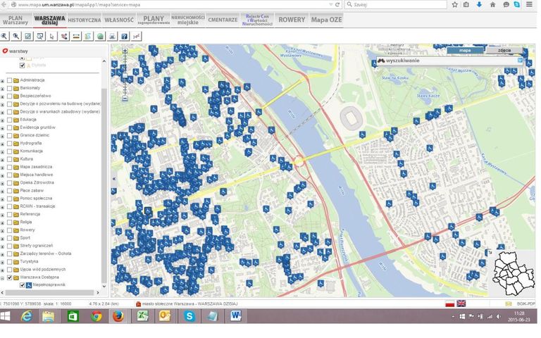Uncheck the Niepełnosprawnik layer checkbox
This screenshot has height=338, width=541.
(22, 285)
